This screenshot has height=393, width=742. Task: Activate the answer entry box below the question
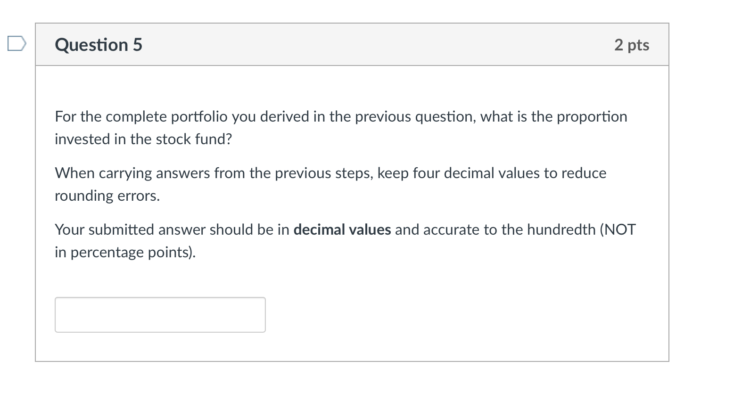pyautogui.click(x=159, y=314)
